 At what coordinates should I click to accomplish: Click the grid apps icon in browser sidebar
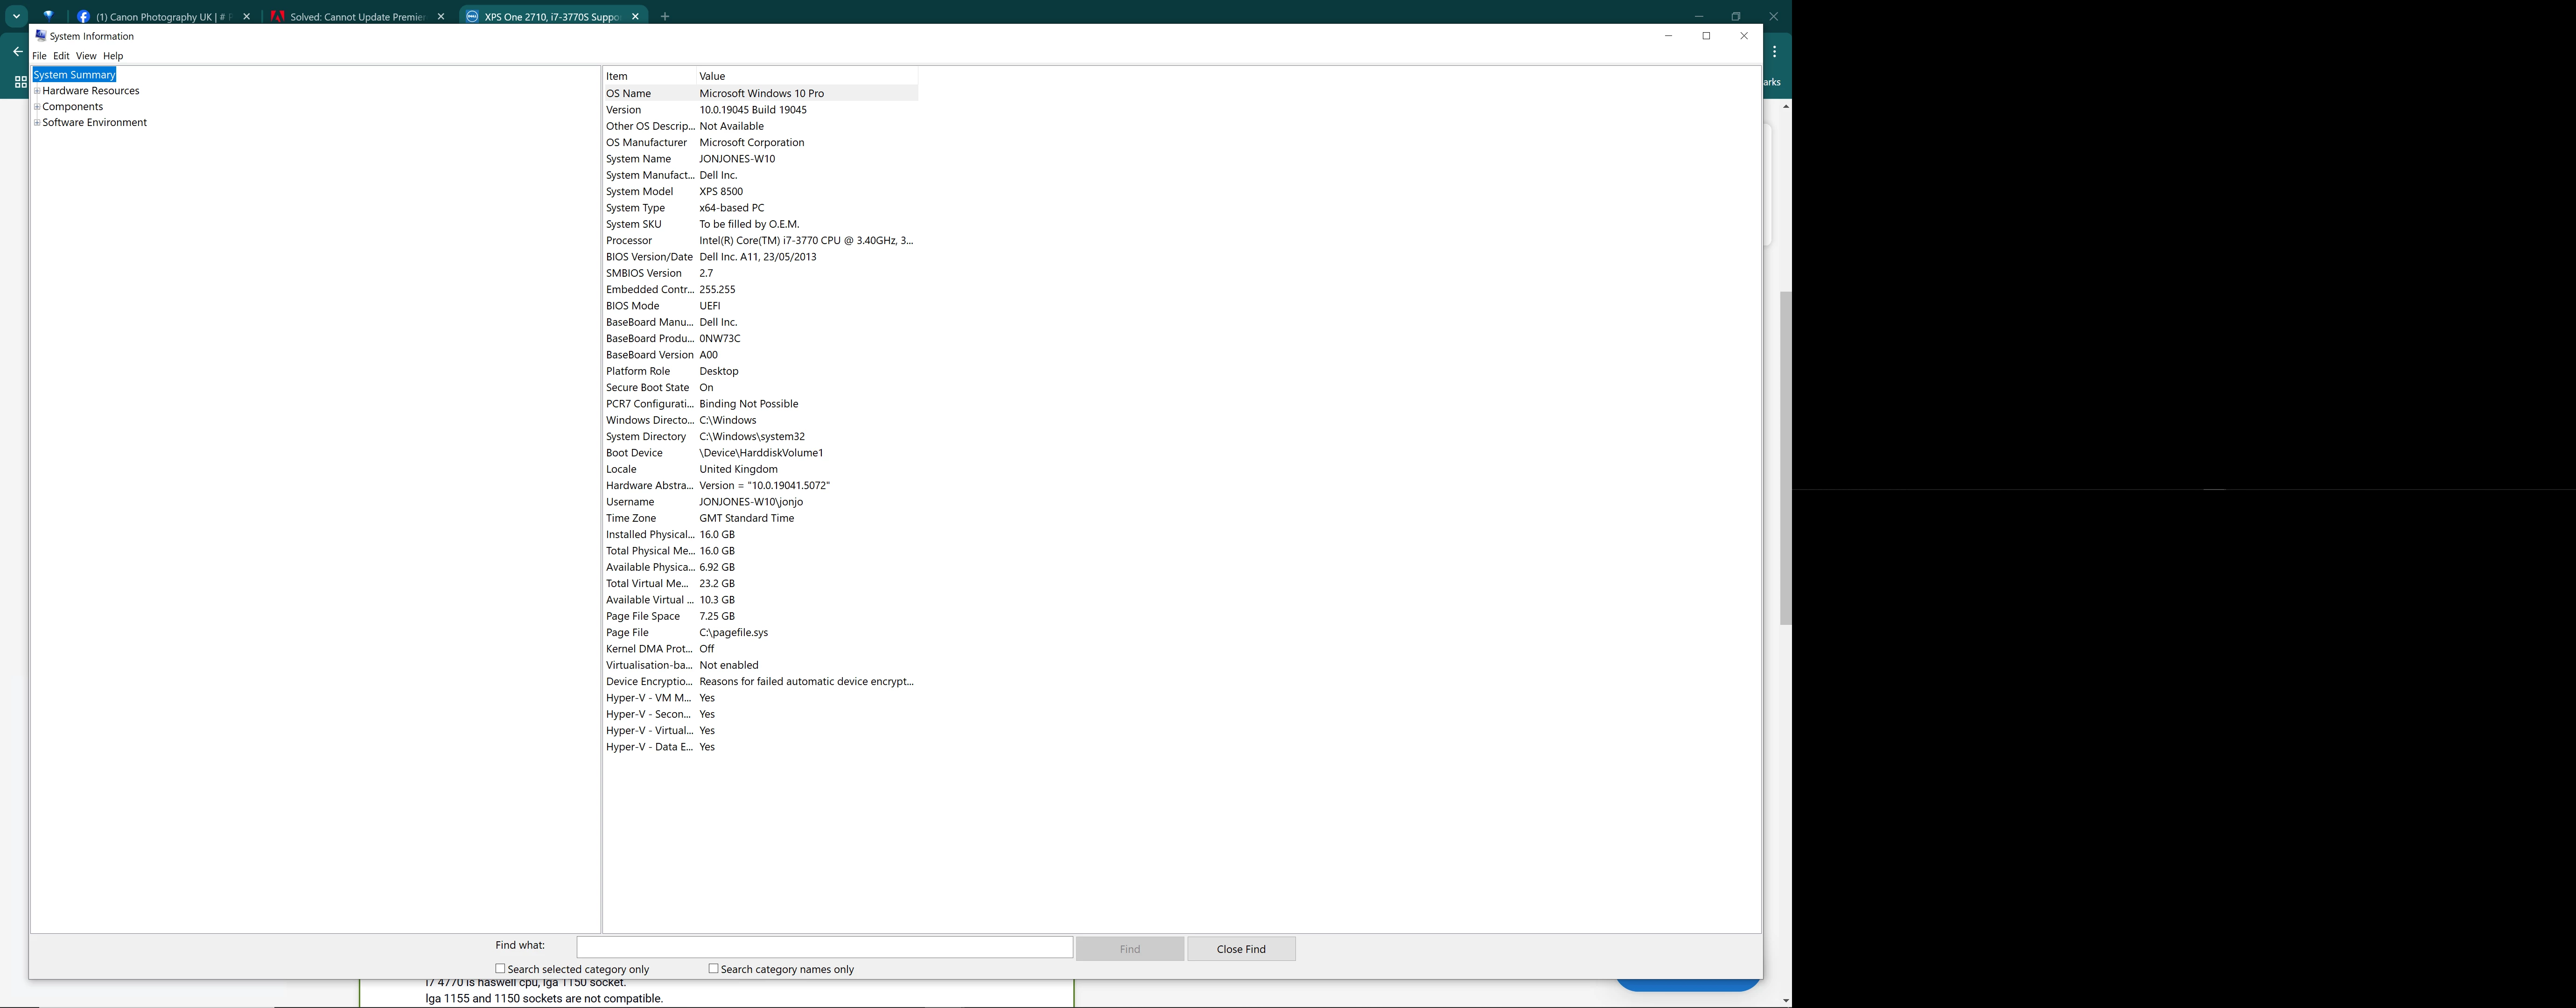tap(20, 82)
